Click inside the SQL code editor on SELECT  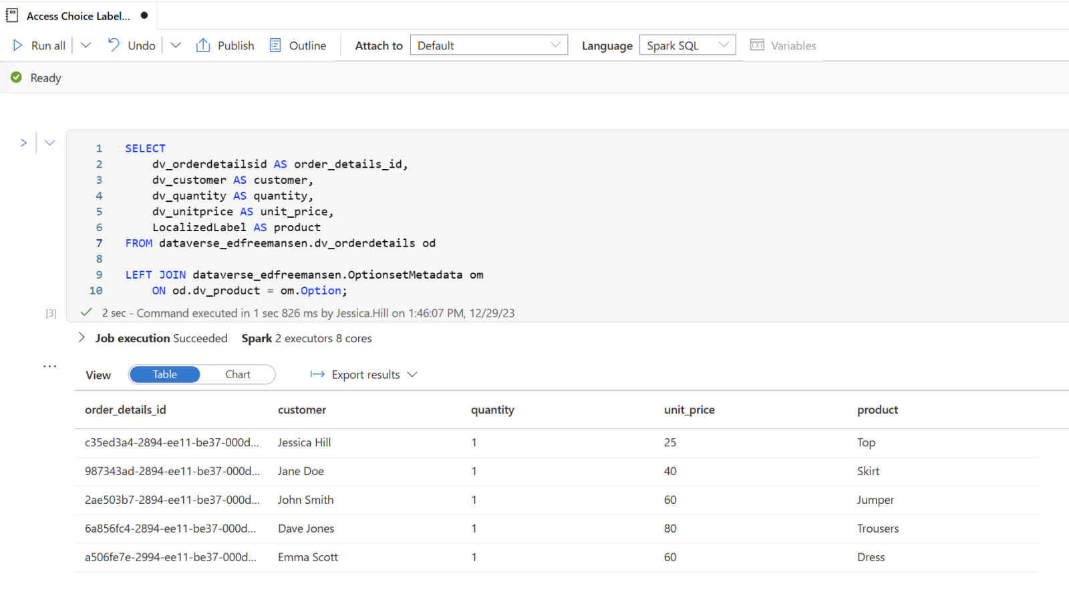pyautogui.click(x=145, y=148)
